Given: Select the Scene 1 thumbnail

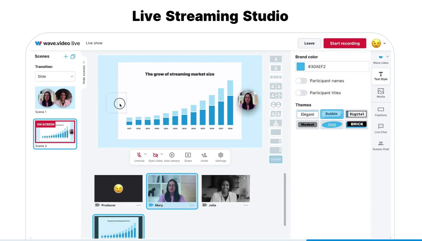Looking at the screenshot, I should click(x=55, y=98).
